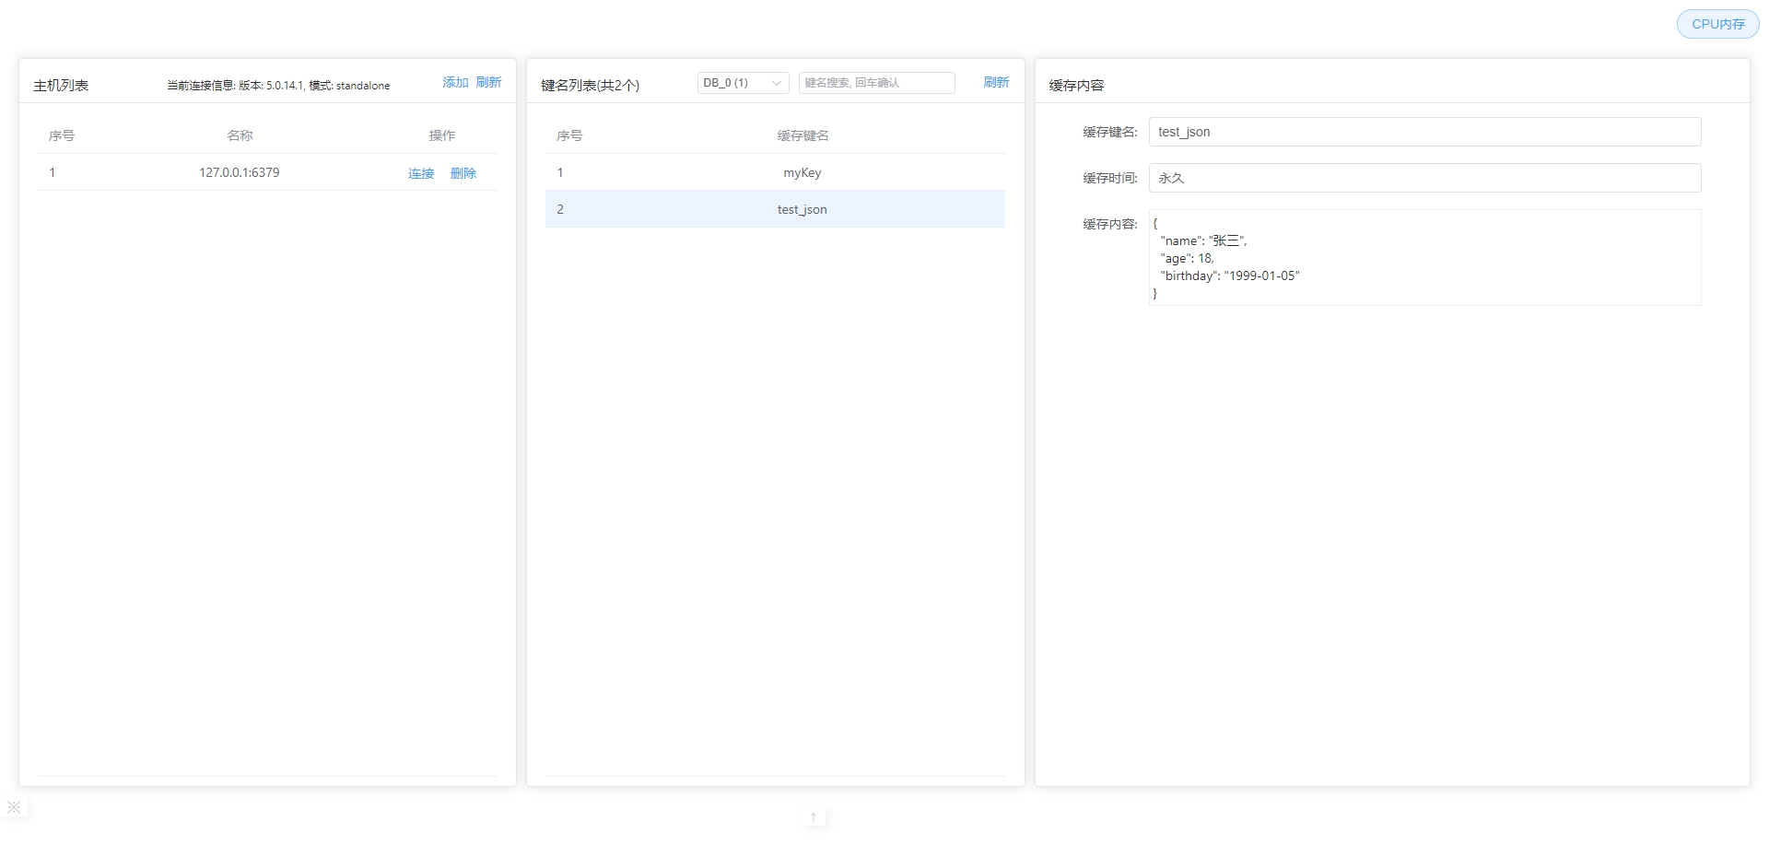Select the 127.0.0.1:6379 host row
This screenshot has height=844, width=1769.
(239, 172)
